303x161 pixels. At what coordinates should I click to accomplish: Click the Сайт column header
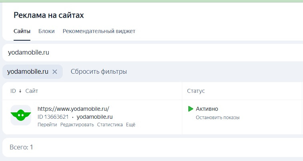coord(32,91)
